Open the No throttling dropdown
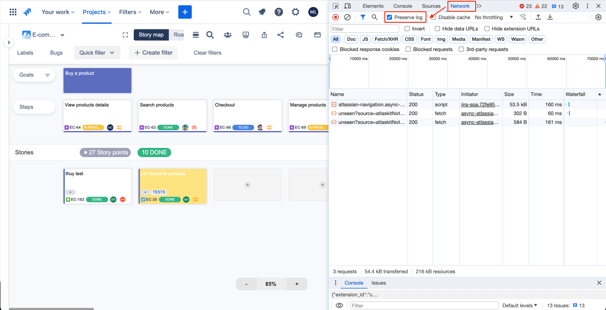 (x=494, y=17)
